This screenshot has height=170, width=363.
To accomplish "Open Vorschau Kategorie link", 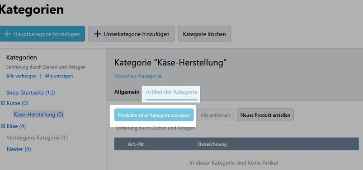I will (138, 76).
